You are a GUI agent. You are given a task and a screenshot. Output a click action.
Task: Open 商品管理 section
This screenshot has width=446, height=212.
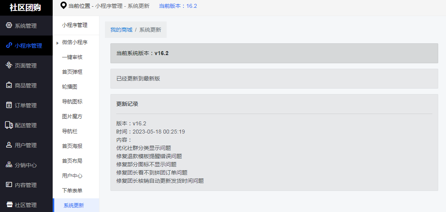(x=26, y=86)
